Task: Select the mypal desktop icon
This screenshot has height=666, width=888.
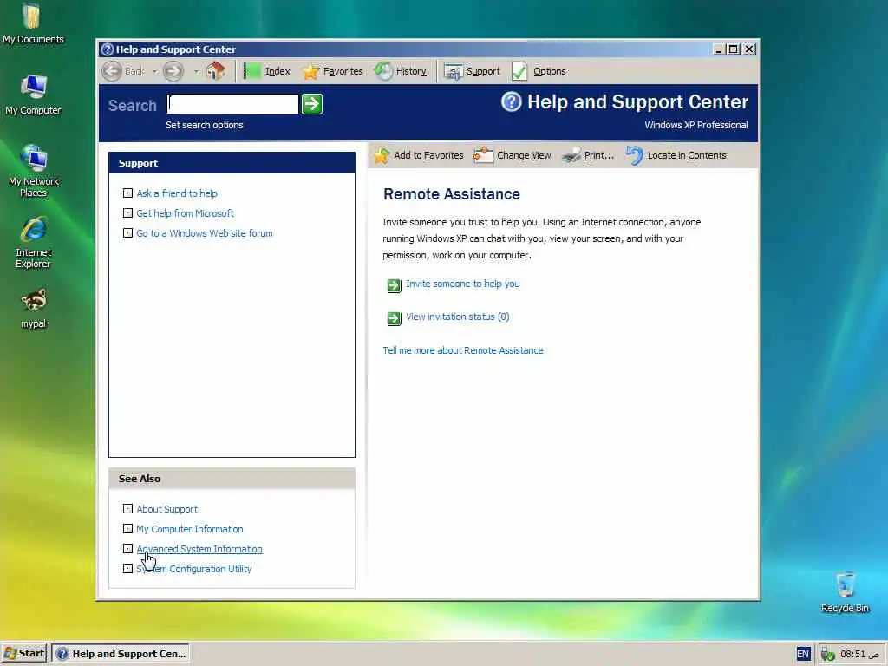Action: (x=34, y=308)
